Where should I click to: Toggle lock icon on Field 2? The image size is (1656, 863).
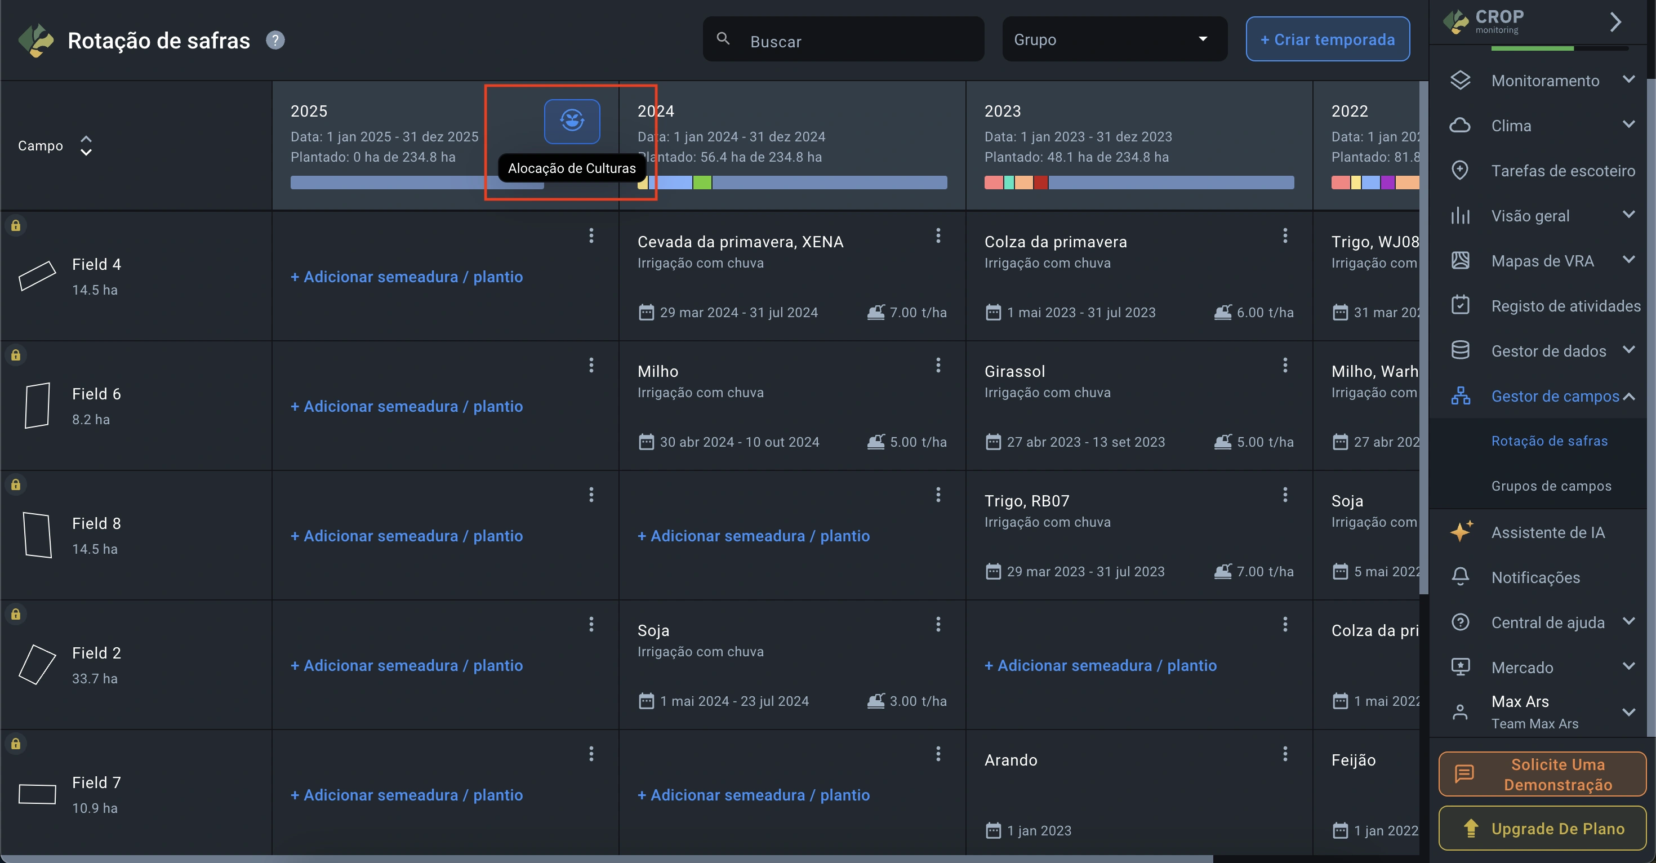[15, 614]
